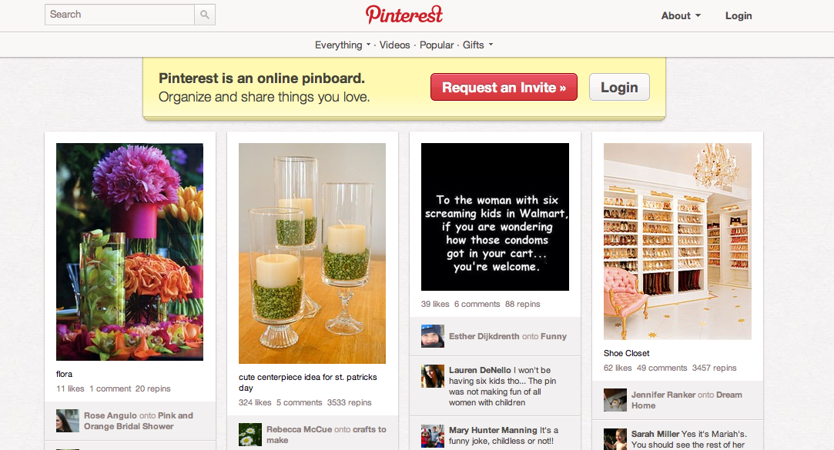Open the flora flower arrangement pin
The height and width of the screenshot is (450, 834).
tap(130, 252)
